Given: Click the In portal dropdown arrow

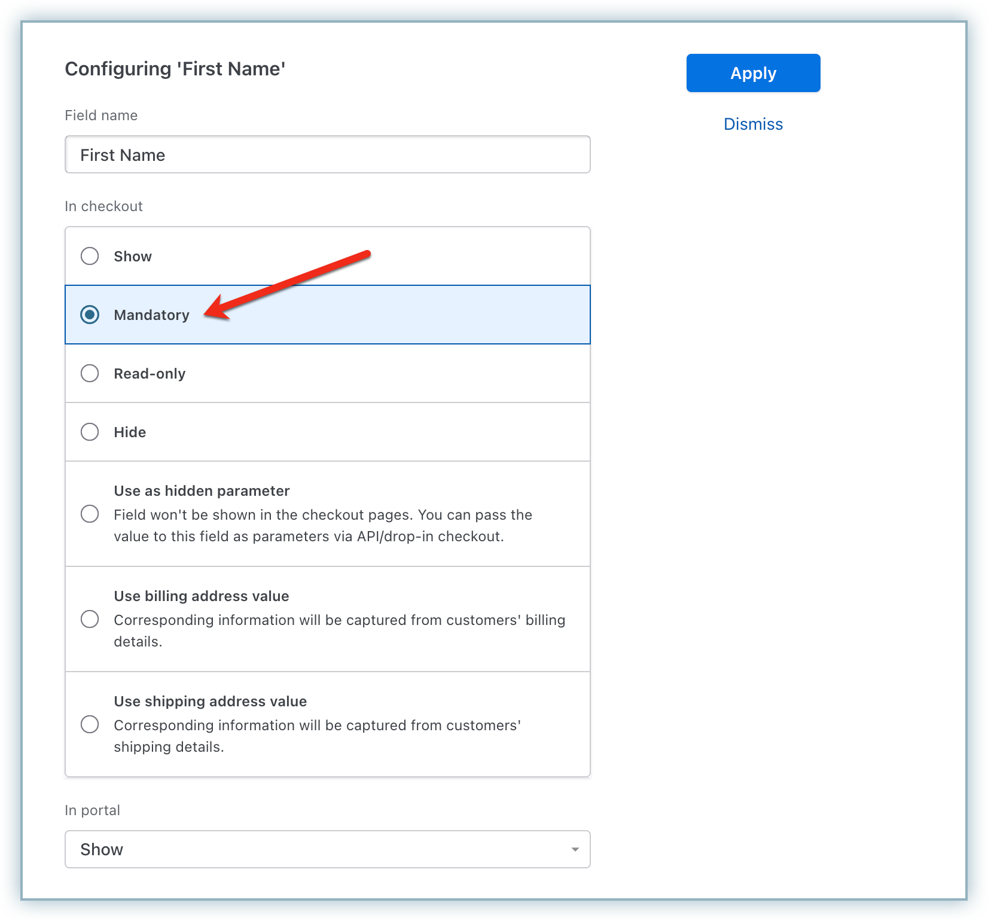Looking at the screenshot, I should tap(575, 849).
